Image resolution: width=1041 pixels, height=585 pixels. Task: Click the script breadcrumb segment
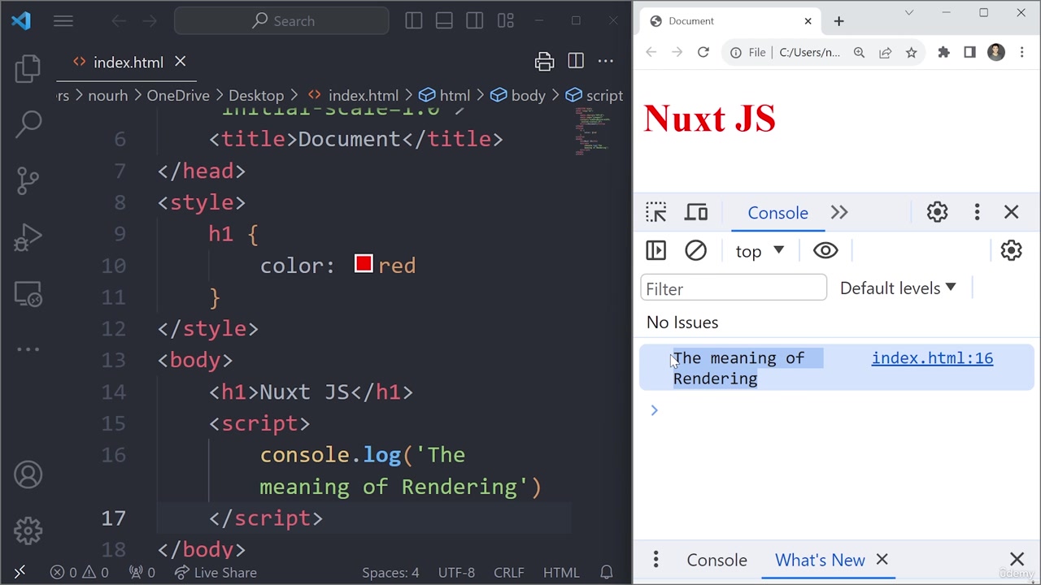(595, 96)
